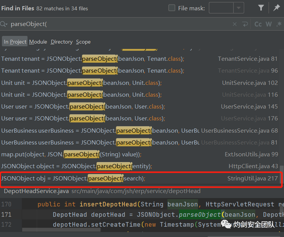Click highlighted parseObject in code preview

[200, 215]
